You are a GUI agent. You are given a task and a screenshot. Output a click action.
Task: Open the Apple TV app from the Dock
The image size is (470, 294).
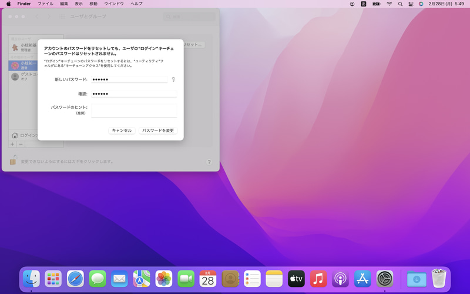(x=296, y=279)
